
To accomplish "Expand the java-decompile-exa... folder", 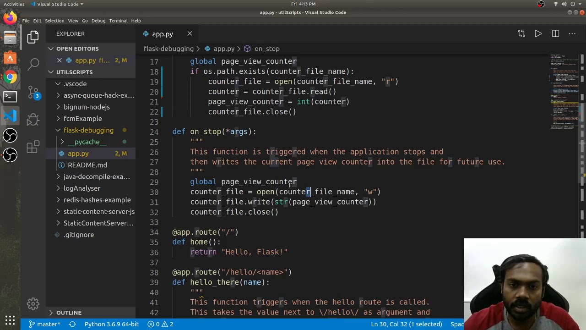I will pyautogui.click(x=91, y=176).
